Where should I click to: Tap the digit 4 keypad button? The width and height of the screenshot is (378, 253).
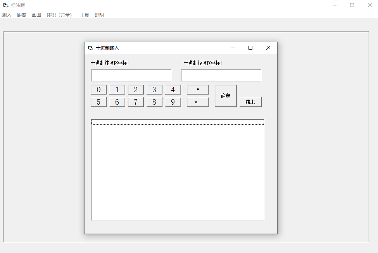pyautogui.click(x=173, y=89)
